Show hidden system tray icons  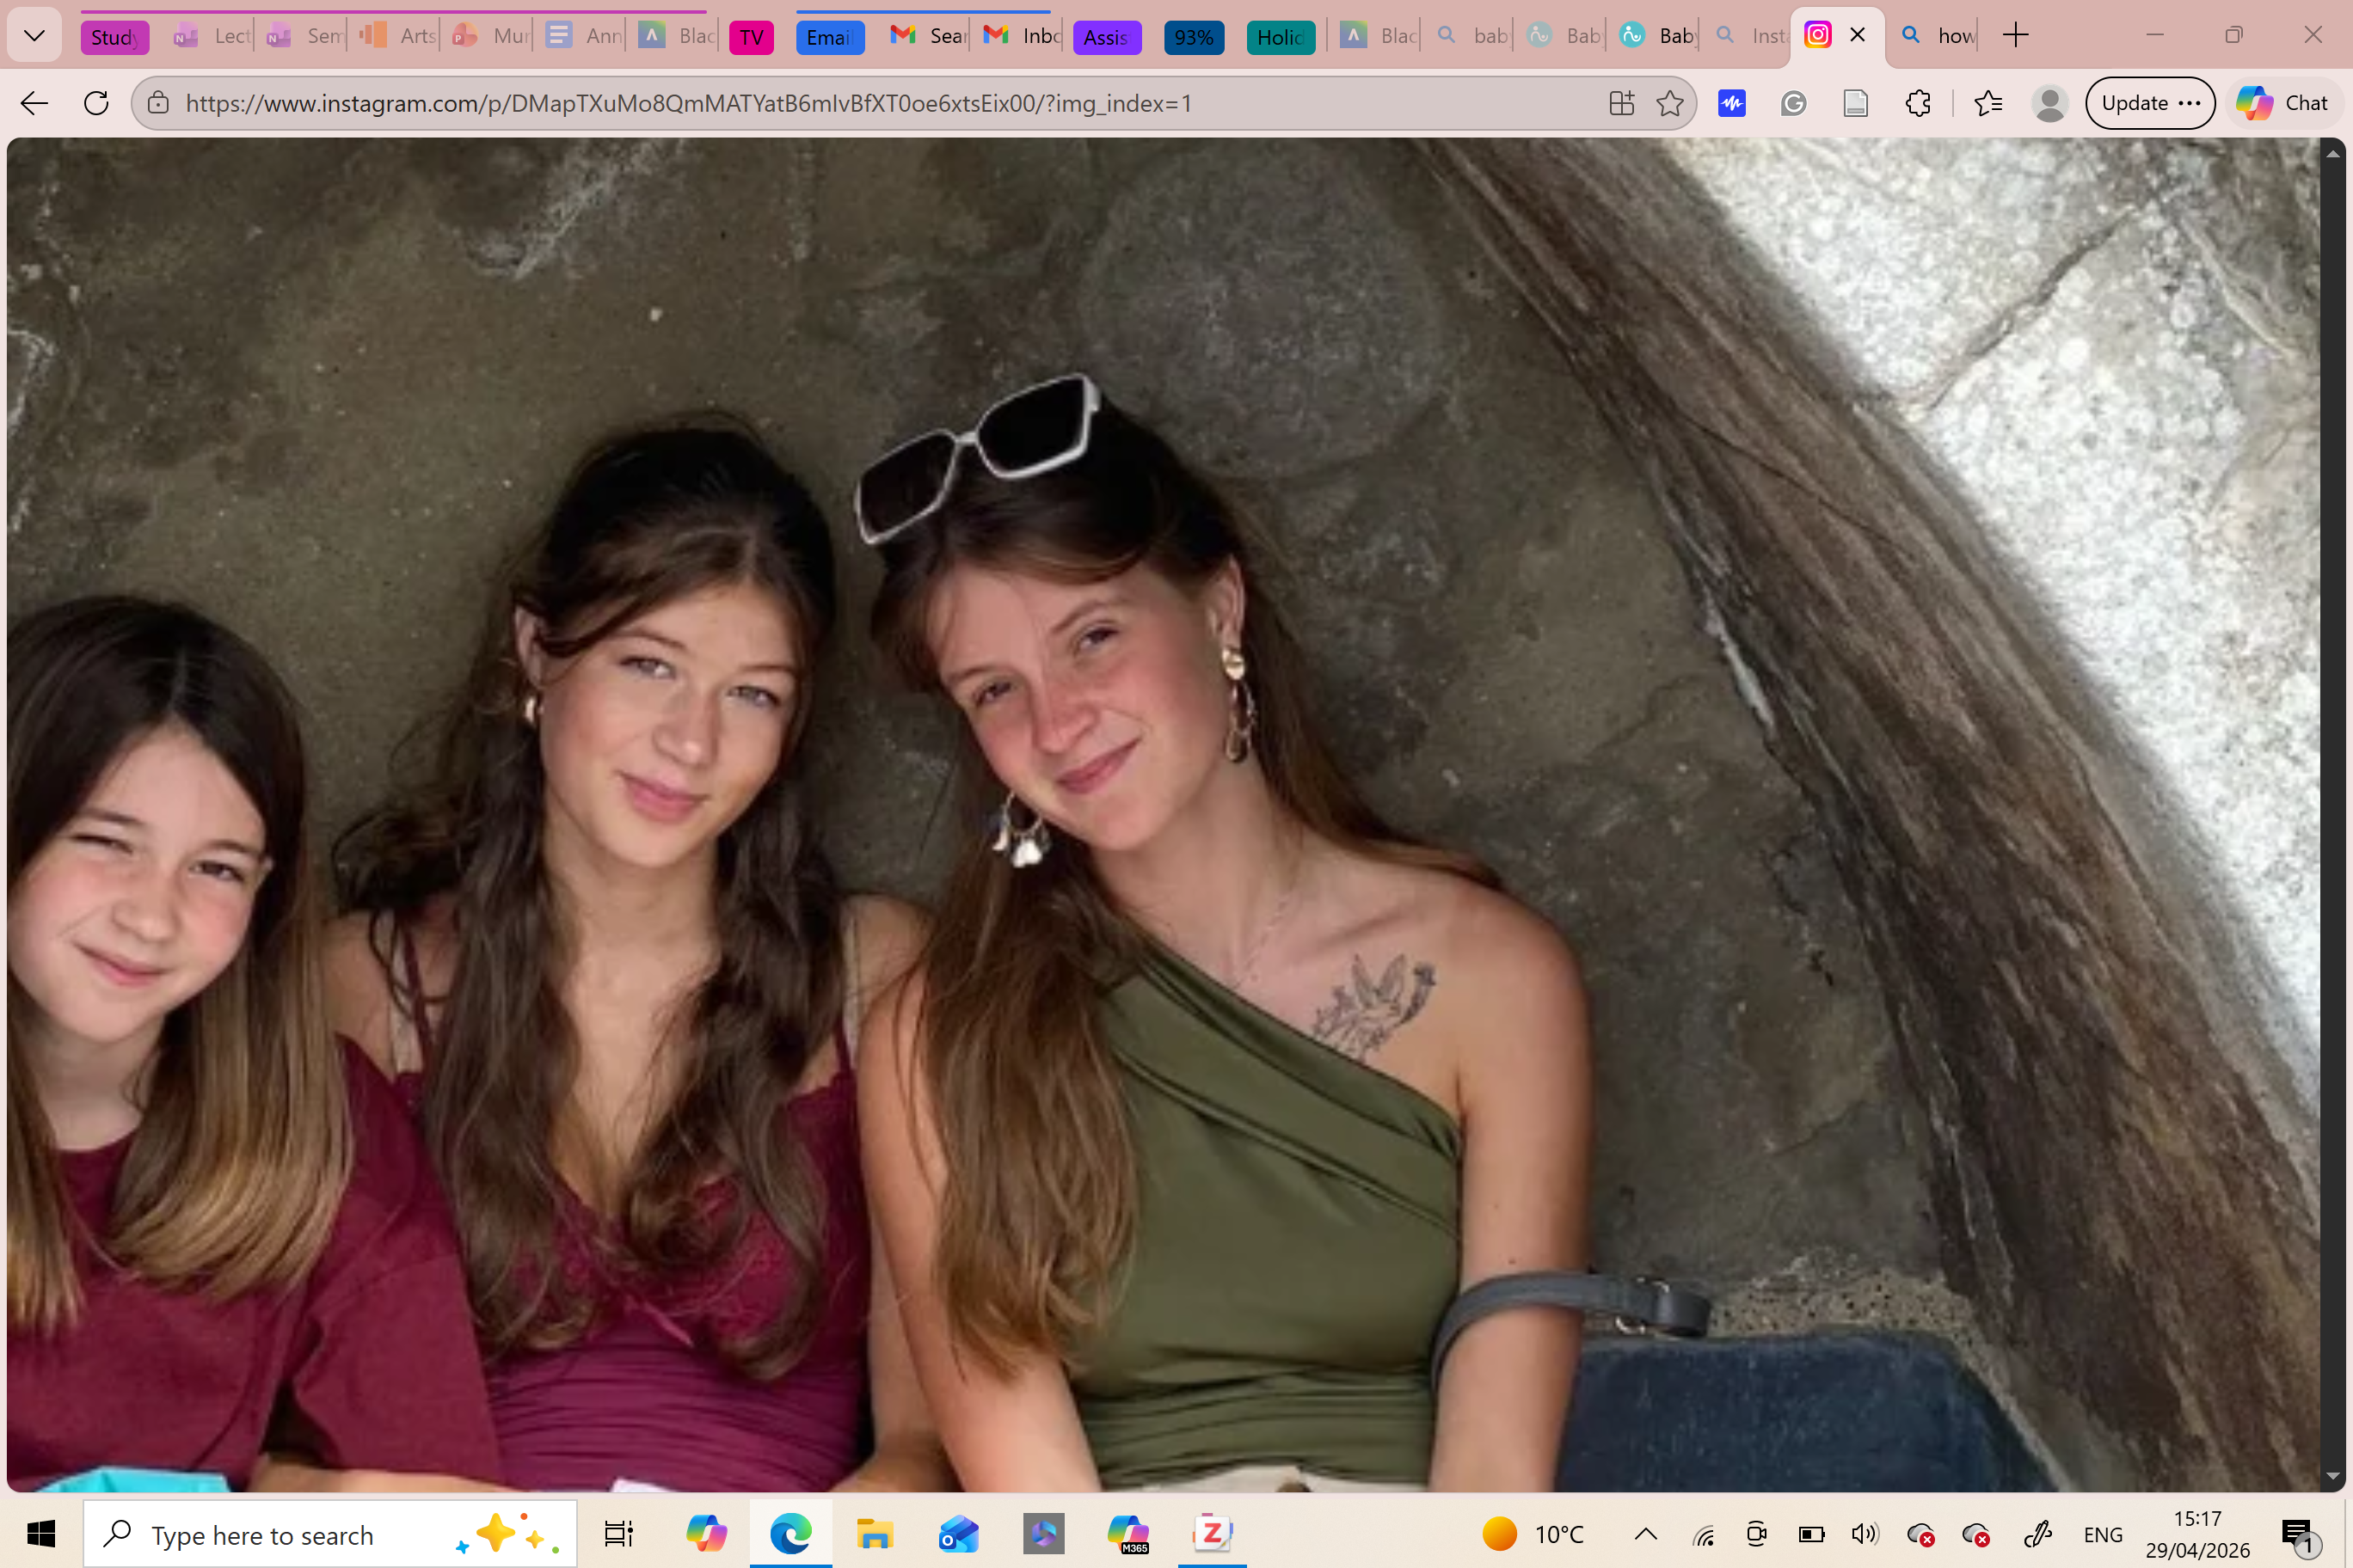(1646, 1534)
